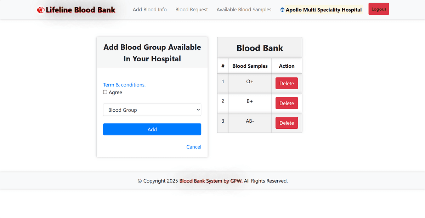Screen dimensions: 425x218
Task: Open the Lifeline Blood Bank home brand
Action: [x=80, y=10]
